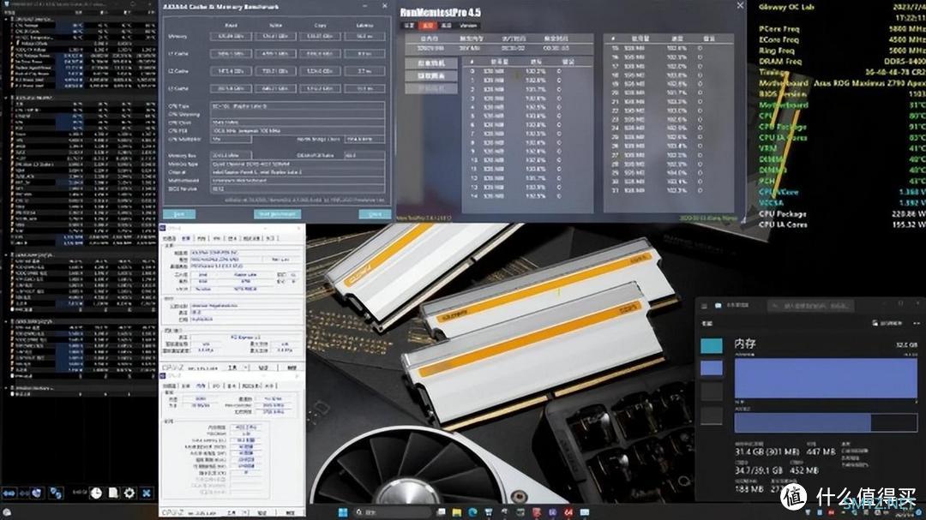Switch to first tab in upper CPU-Z window
The width and height of the screenshot is (926, 520).
170,238
